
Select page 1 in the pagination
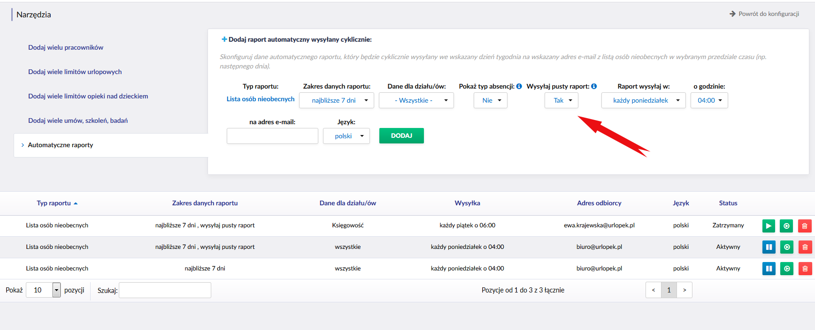click(669, 290)
